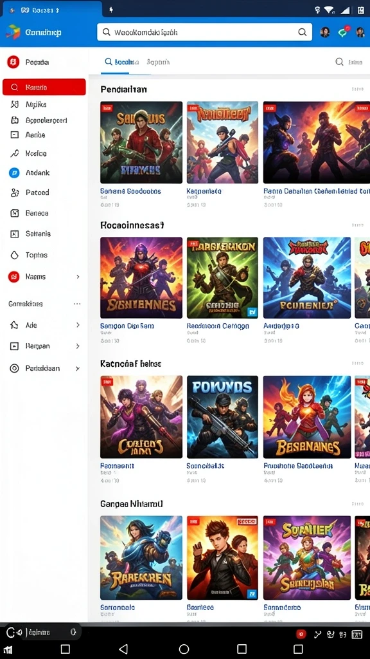Open third wide thumbnail under 'Pendiarihan'
370x659 pixels.
[x=316, y=142]
